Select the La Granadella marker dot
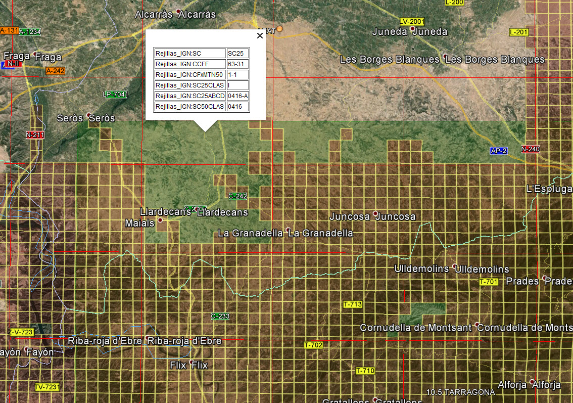The width and height of the screenshot is (573, 403). (288, 230)
